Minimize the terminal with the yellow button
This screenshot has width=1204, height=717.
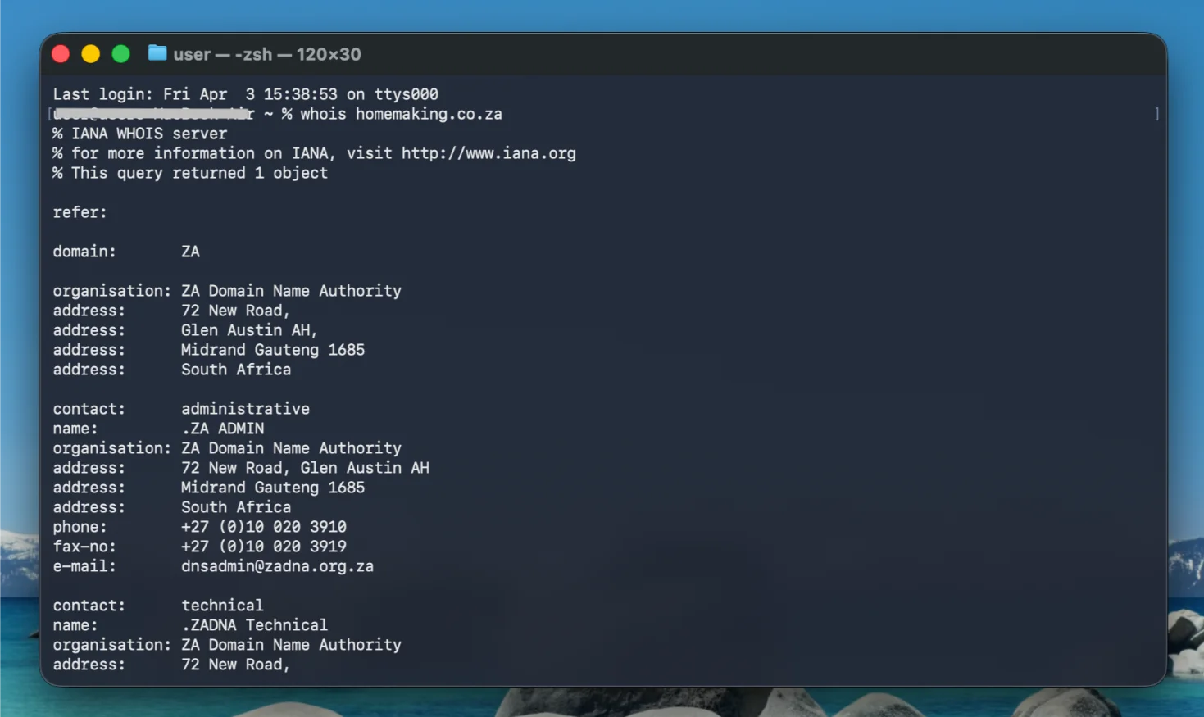pyautogui.click(x=91, y=54)
